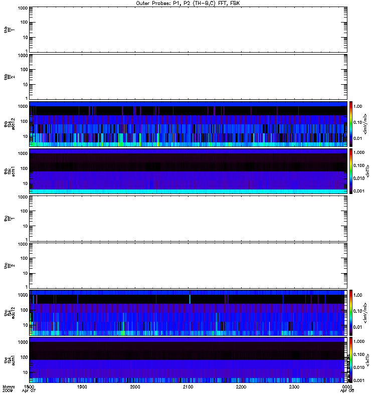Pick the thb edc12 mV/m color bar
The height and width of the screenshot is (401, 376).
click(x=351, y=124)
